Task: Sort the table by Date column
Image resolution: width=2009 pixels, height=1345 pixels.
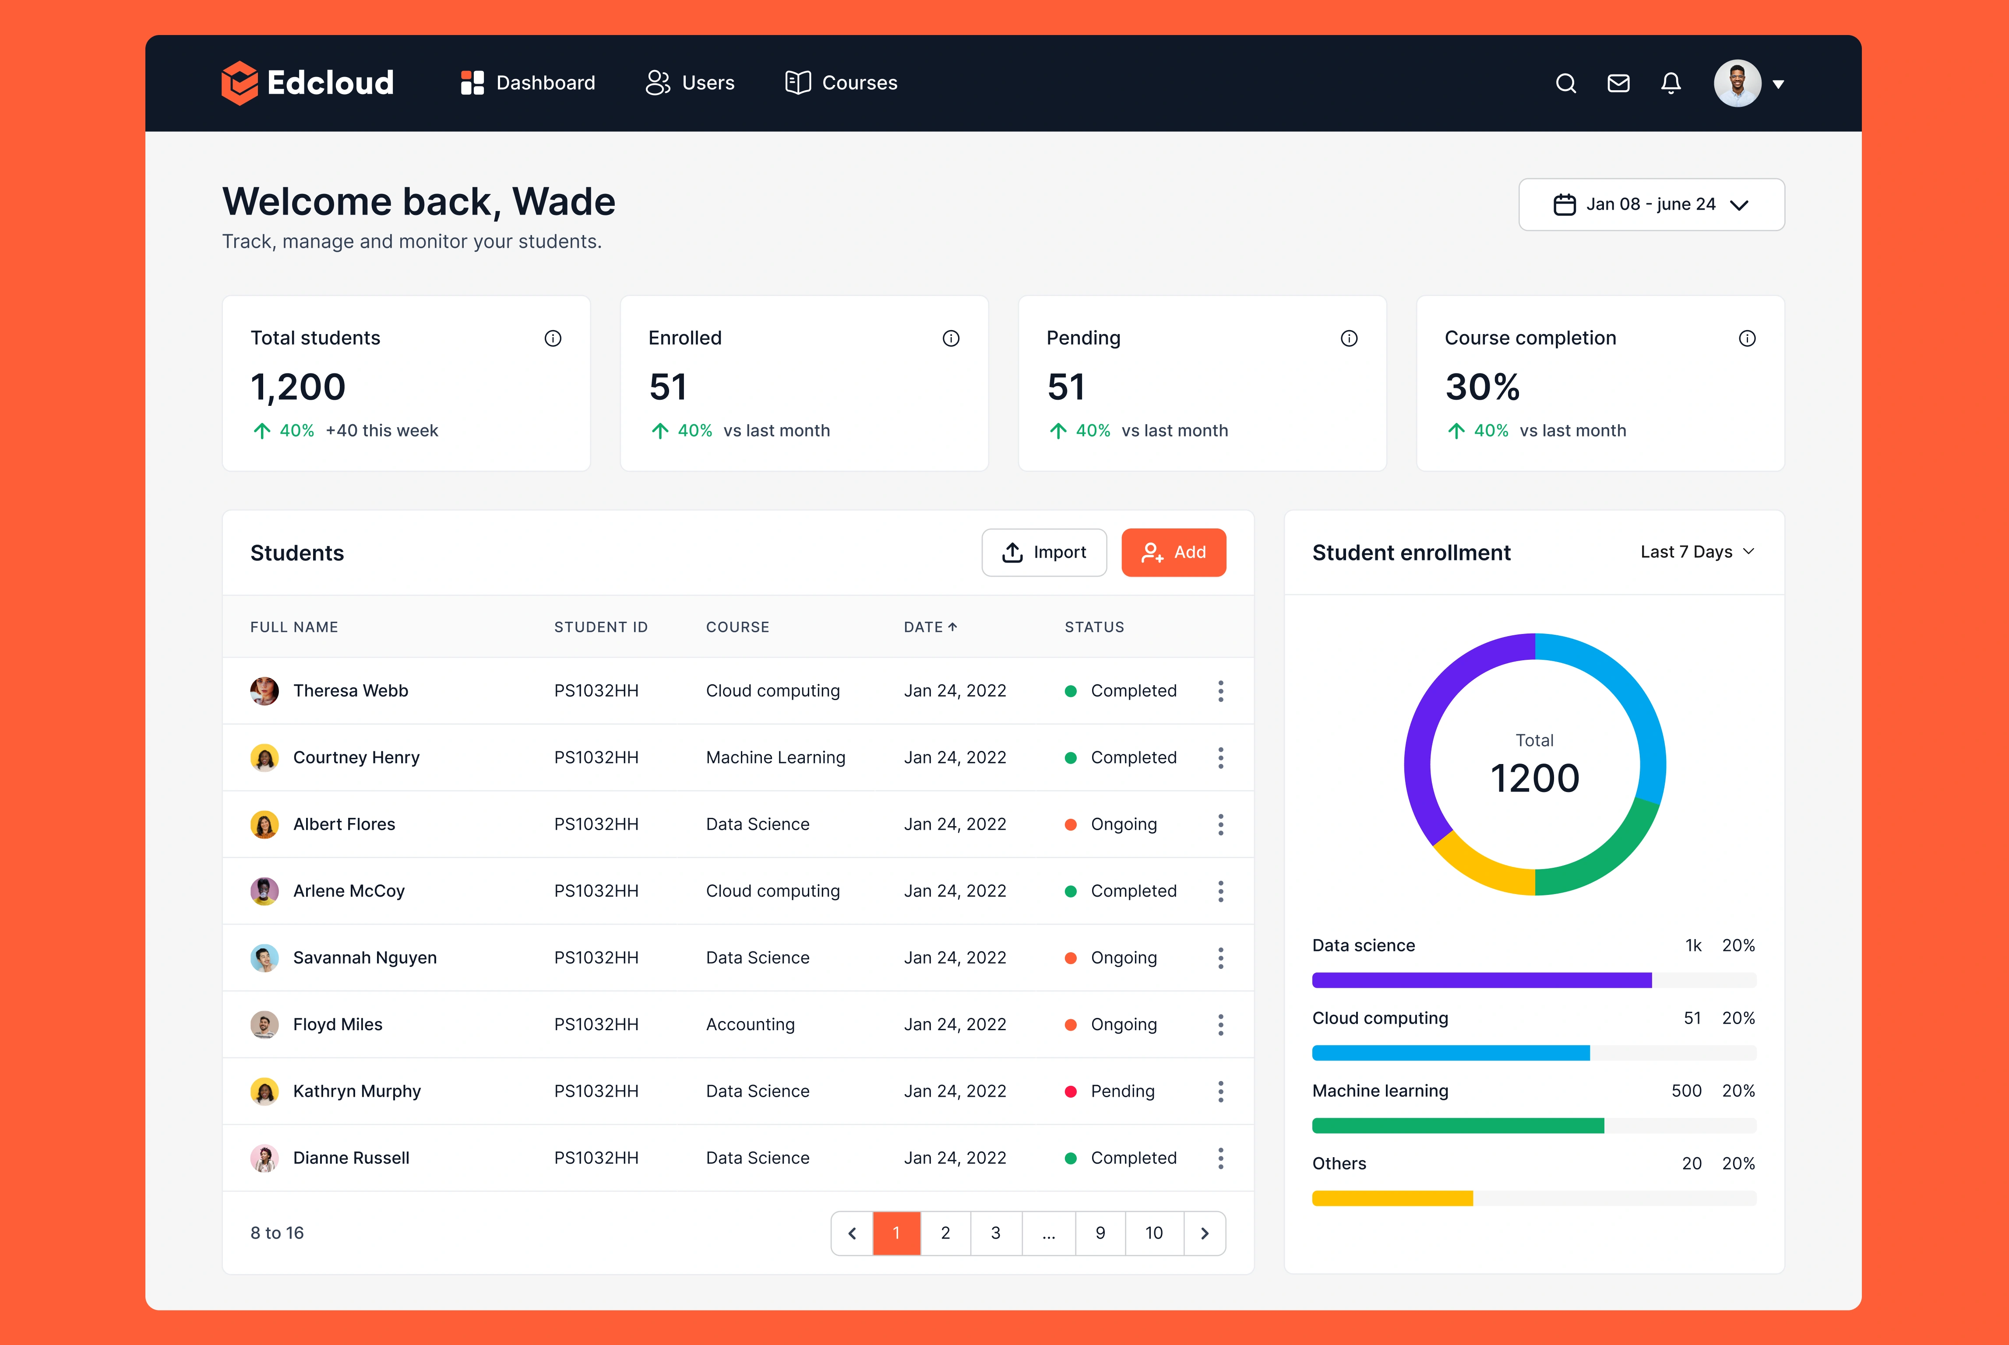Action: tap(930, 627)
